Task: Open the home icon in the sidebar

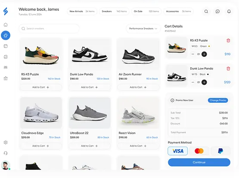Action: (x=6, y=25)
